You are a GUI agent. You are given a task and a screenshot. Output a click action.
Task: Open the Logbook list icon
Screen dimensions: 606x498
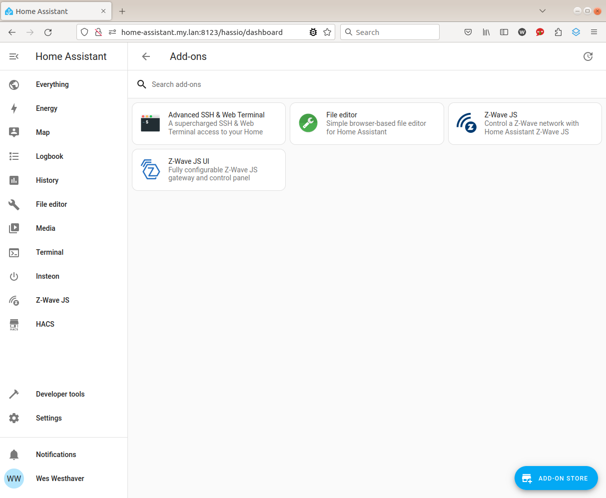(14, 156)
